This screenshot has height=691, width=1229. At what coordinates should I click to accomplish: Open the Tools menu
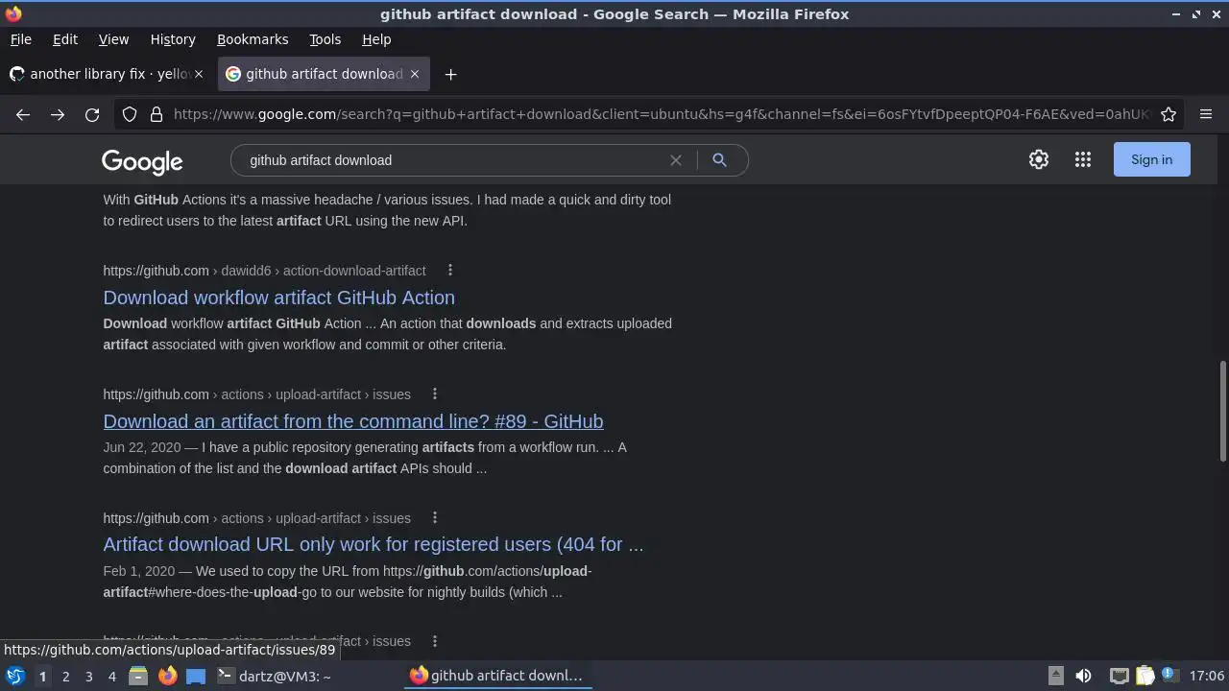tap(325, 39)
